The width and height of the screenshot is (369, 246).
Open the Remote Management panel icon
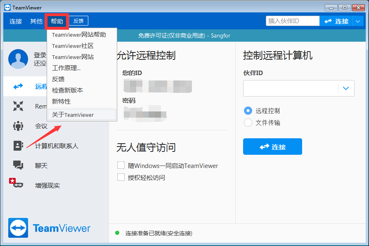coord(18,106)
